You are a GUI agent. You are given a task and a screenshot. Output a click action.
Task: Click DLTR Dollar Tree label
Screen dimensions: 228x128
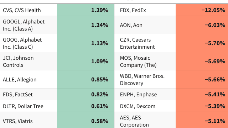click(23, 106)
